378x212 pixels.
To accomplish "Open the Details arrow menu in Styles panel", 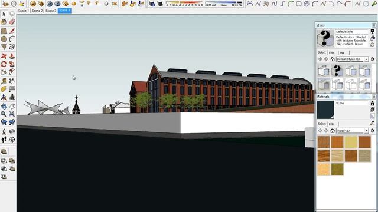I will (x=373, y=59).
